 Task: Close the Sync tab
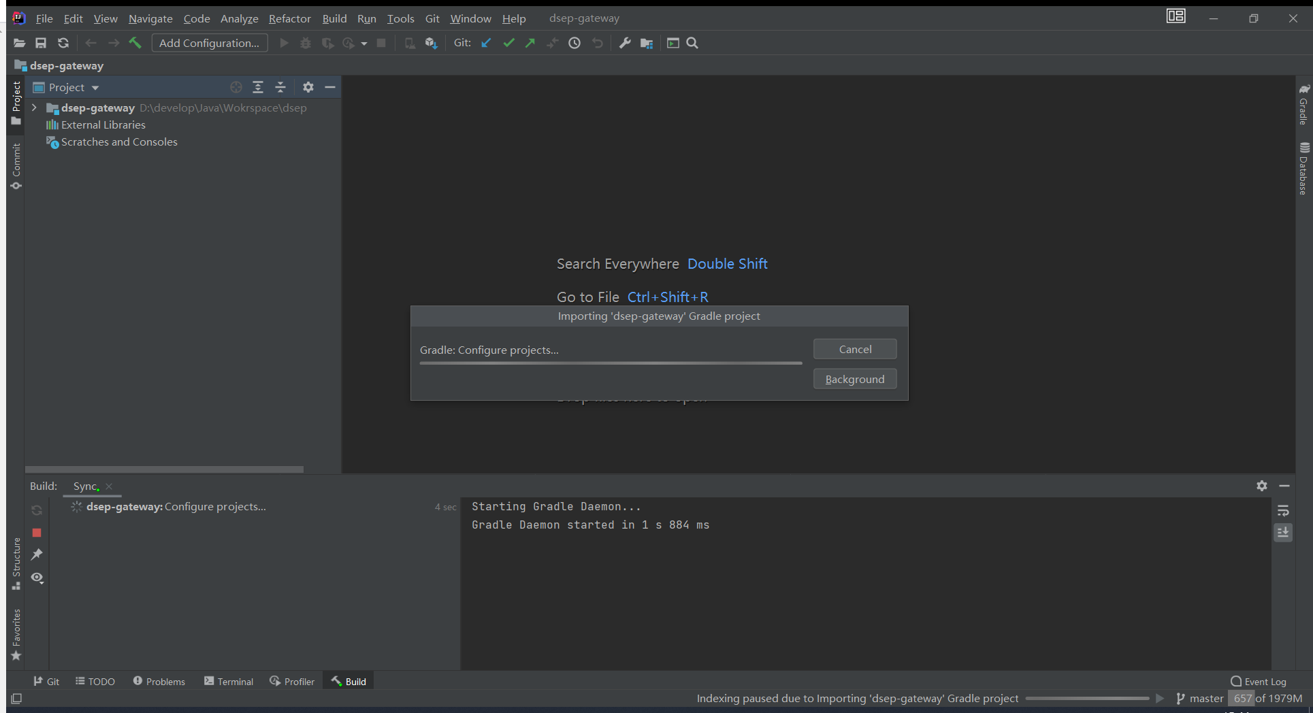109,486
